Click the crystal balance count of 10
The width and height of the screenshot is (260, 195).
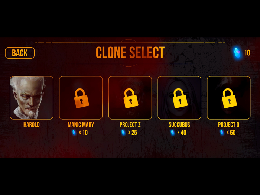(x=247, y=53)
